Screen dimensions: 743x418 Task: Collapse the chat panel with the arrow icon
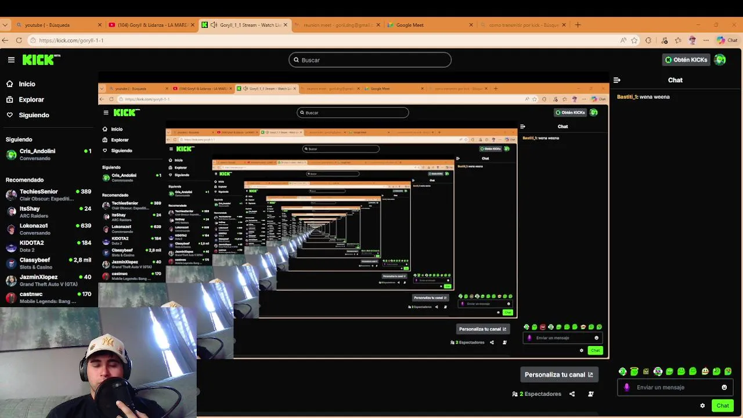click(617, 80)
